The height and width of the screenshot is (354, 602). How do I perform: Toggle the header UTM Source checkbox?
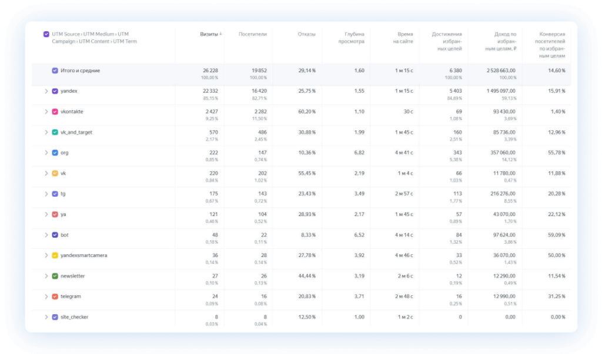point(46,34)
